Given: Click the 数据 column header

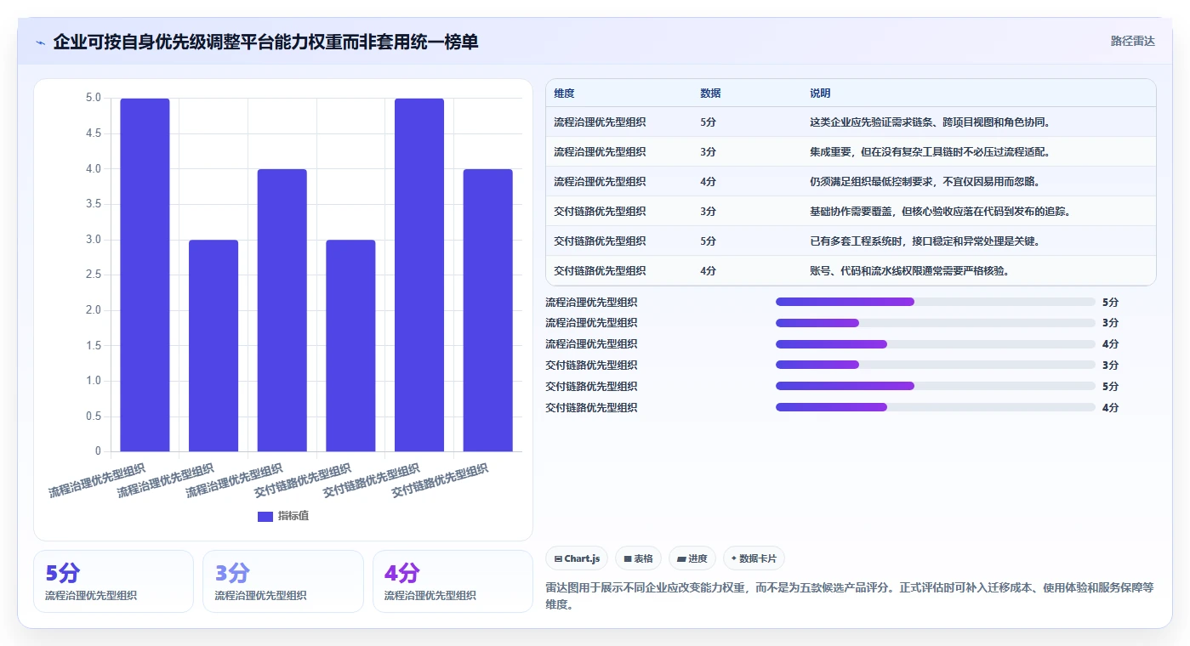Looking at the screenshot, I should [710, 93].
